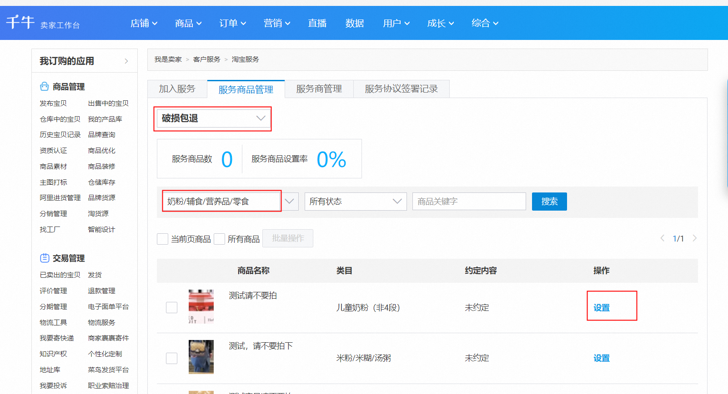
Task: Click 设置 for 米粉/米糊/汤粥 row
Action: [602, 358]
